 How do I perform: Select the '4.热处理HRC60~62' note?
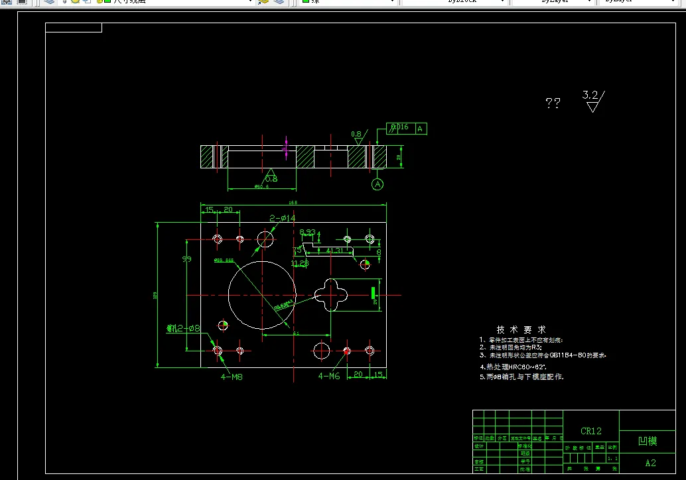point(514,367)
